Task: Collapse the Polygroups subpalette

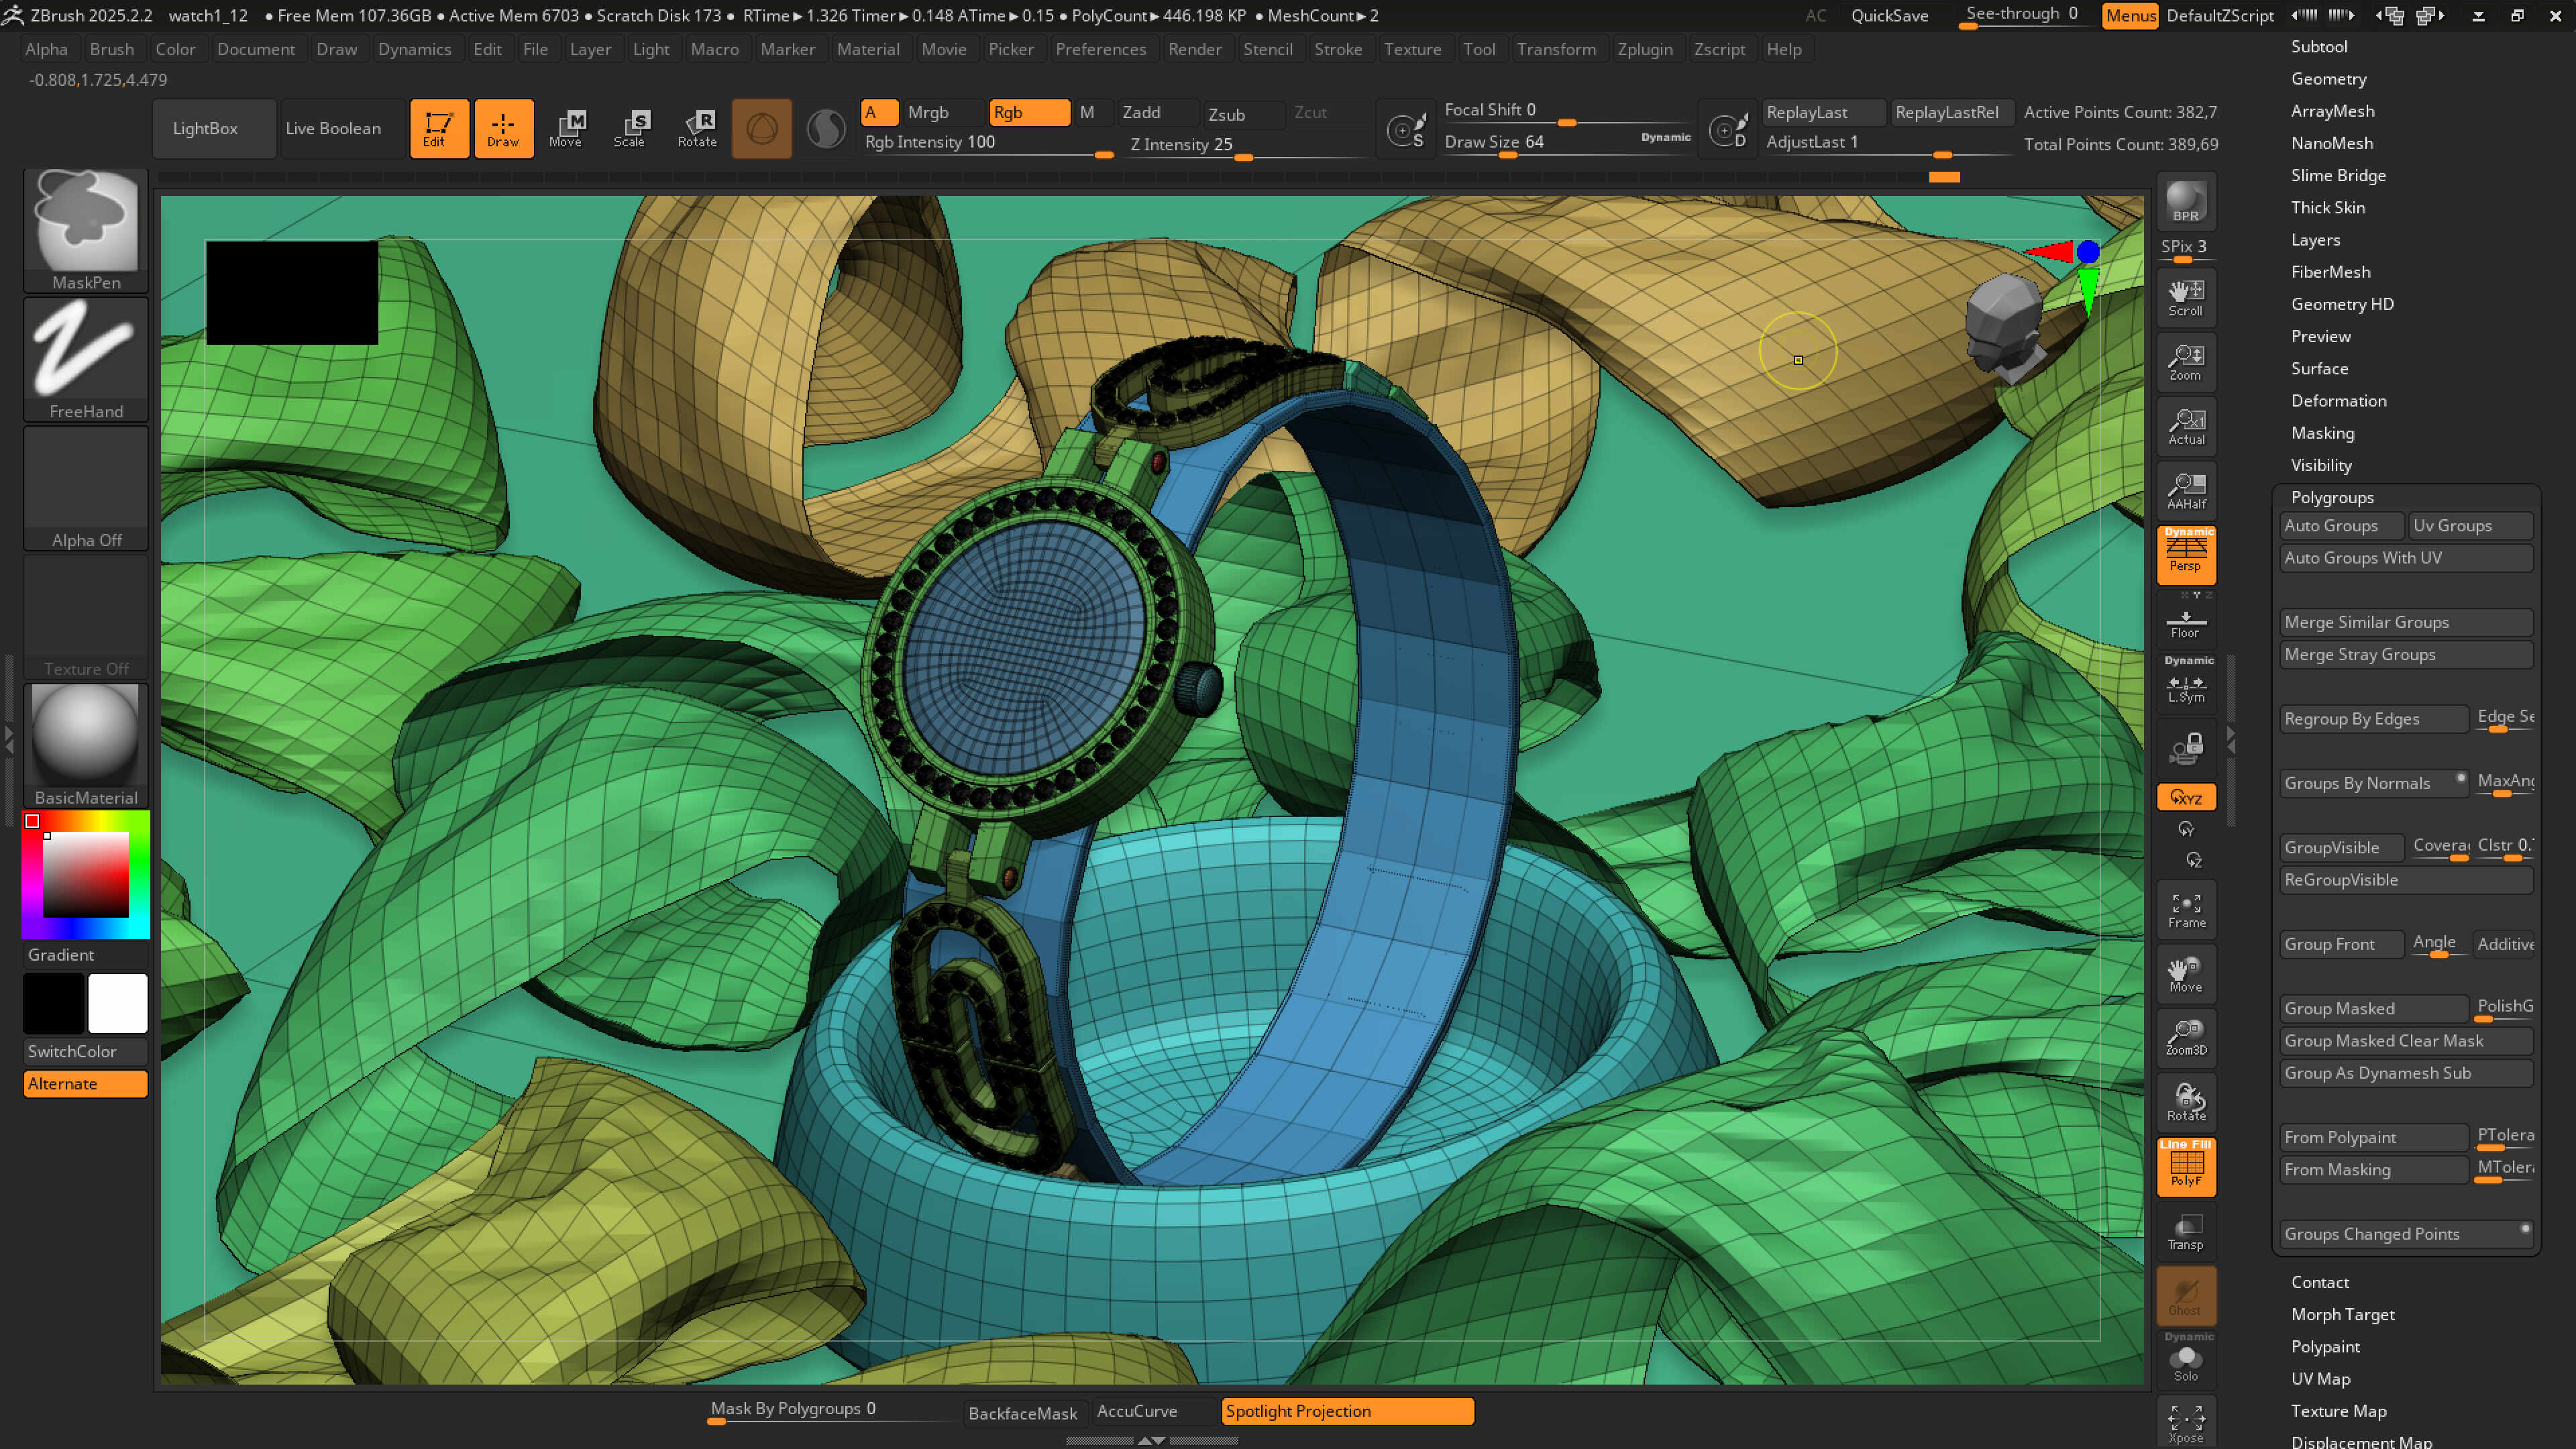Action: click(x=2332, y=497)
